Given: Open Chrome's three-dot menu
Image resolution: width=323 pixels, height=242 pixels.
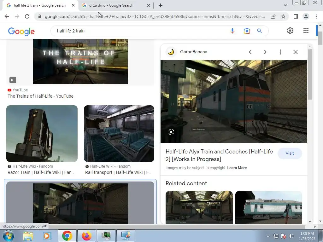Looking at the screenshot, I should [316, 16].
